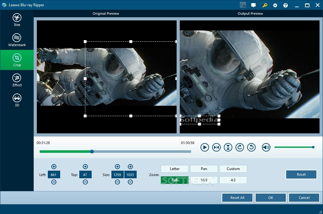Click the total duration 01:30:58
This screenshot has height=214, width=323.
click(187, 143)
